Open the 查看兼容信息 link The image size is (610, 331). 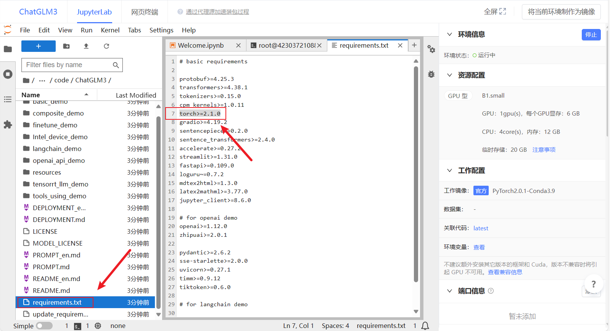point(505,272)
